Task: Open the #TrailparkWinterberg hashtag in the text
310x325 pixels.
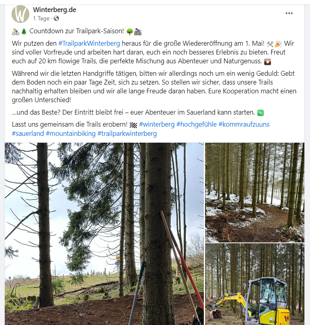Action: (89, 44)
